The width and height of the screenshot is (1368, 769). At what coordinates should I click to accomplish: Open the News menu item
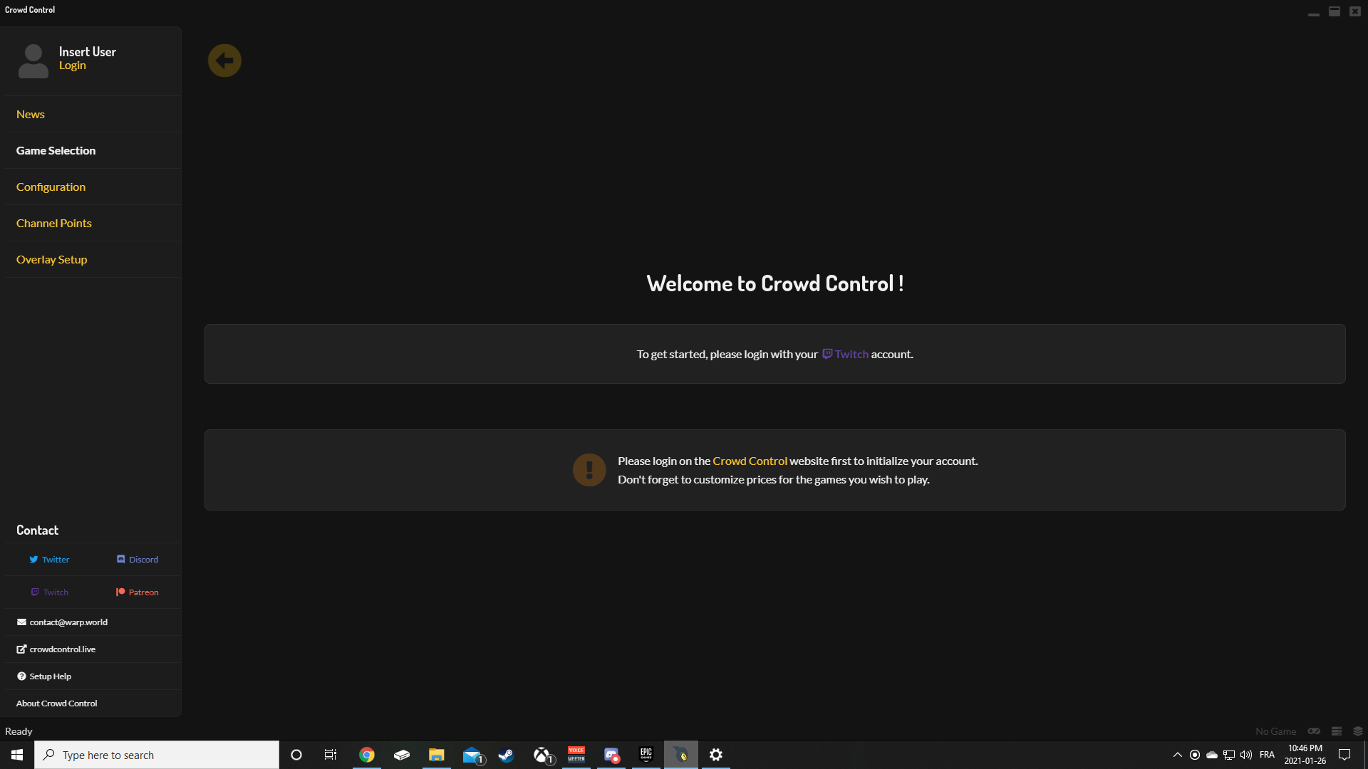31,115
